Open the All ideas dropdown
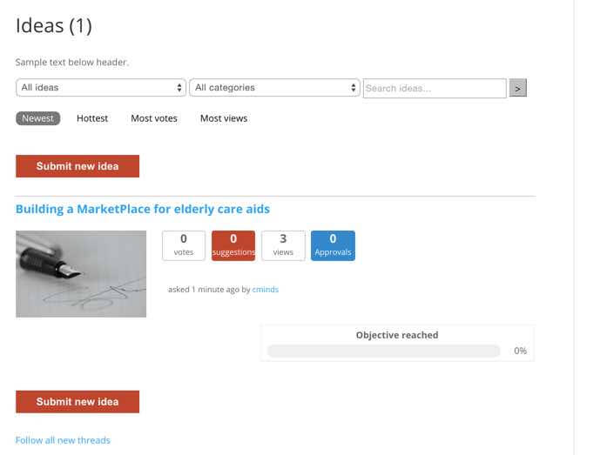The height and width of the screenshot is (455, 600). point(101,88)
